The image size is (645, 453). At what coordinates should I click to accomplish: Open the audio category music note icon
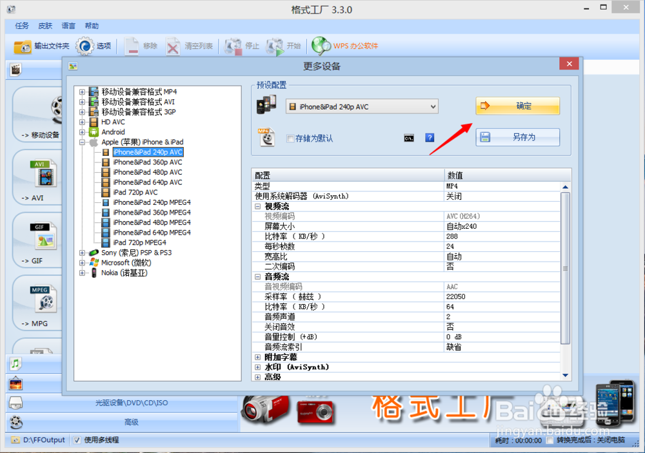coord(15,363)
